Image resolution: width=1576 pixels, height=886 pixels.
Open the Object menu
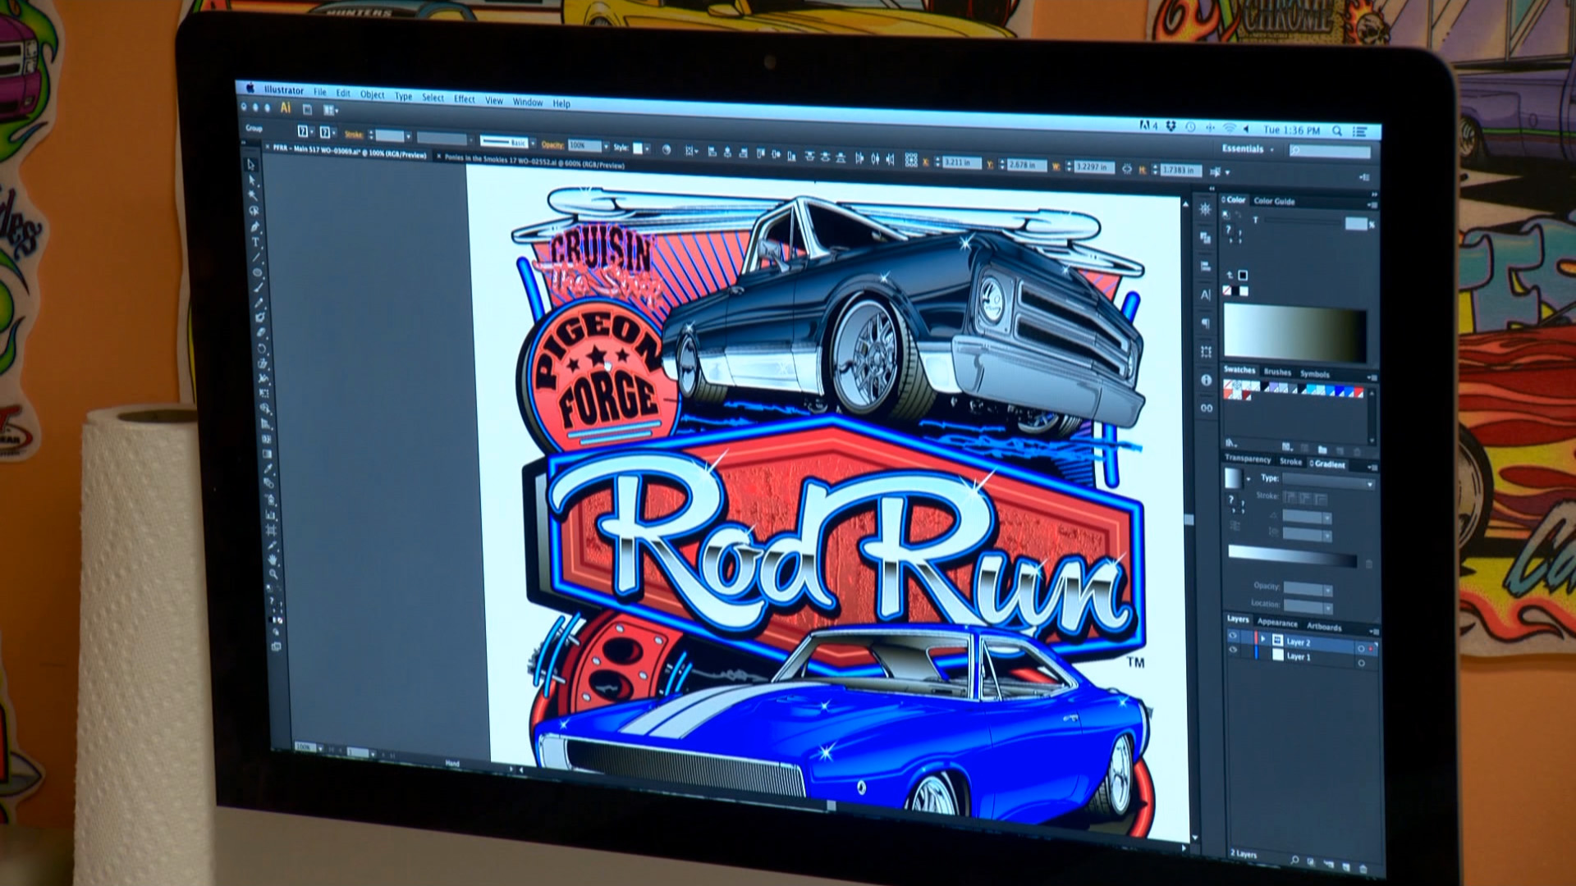pyautogui.click(x=373, y=94)
